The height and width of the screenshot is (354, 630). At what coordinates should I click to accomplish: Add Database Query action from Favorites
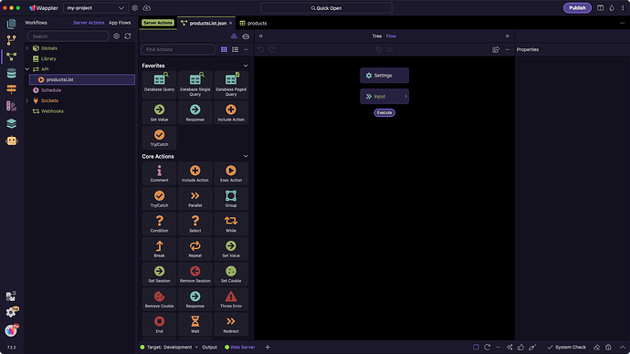click(x=159, y=84)
